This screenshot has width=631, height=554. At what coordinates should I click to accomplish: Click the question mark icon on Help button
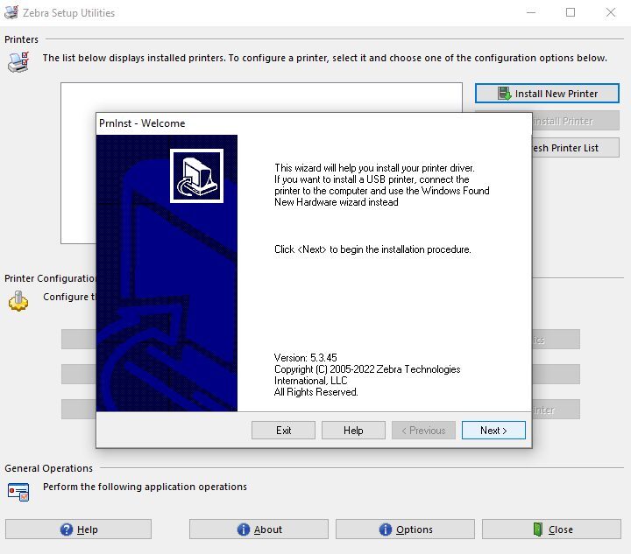[67, 529]
